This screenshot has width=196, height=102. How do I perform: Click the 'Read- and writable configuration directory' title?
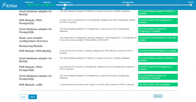tap(33, 39)
